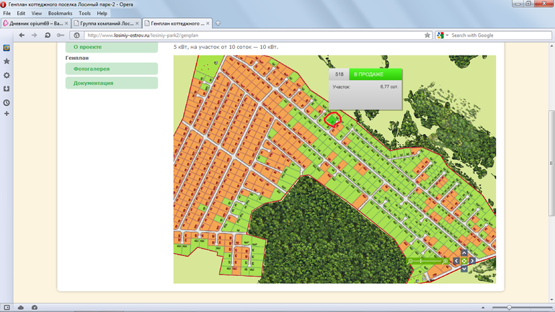
Task: Toggle Opera Turbo in the status bar
Action: click(35, 308)
